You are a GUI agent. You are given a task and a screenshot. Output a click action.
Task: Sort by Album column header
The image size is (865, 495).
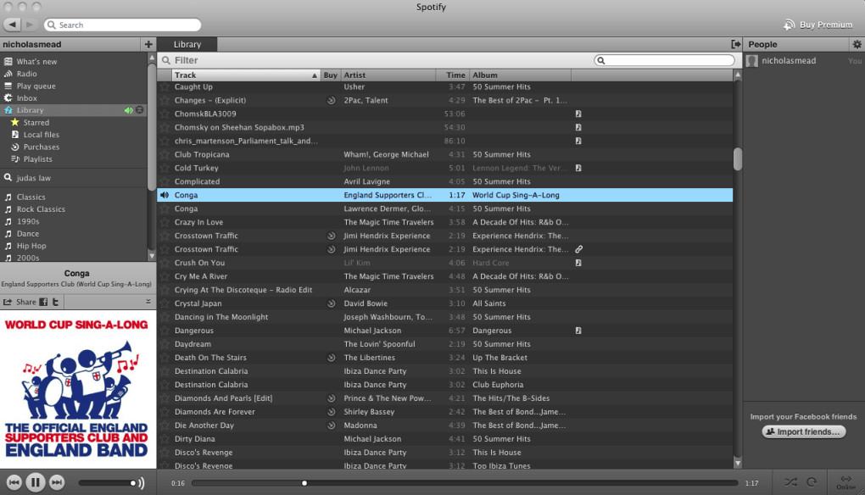pos(520,75)
